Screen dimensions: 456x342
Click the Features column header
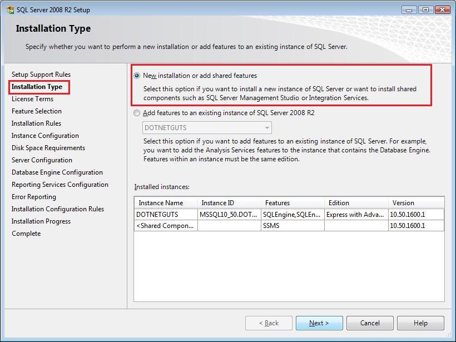[293, 203]
